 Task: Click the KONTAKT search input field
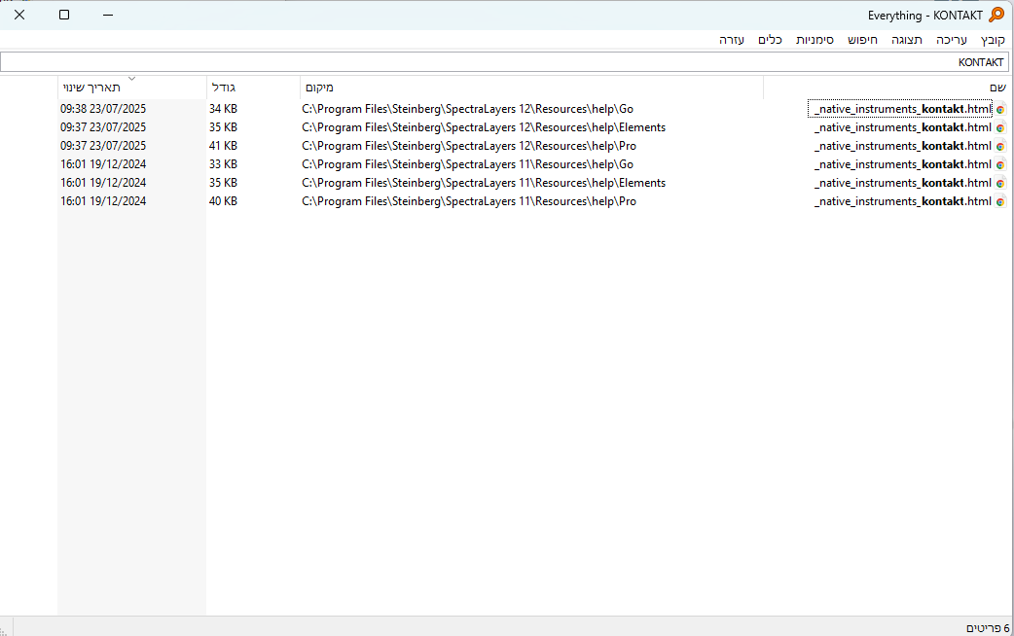(x=504, y=62)
